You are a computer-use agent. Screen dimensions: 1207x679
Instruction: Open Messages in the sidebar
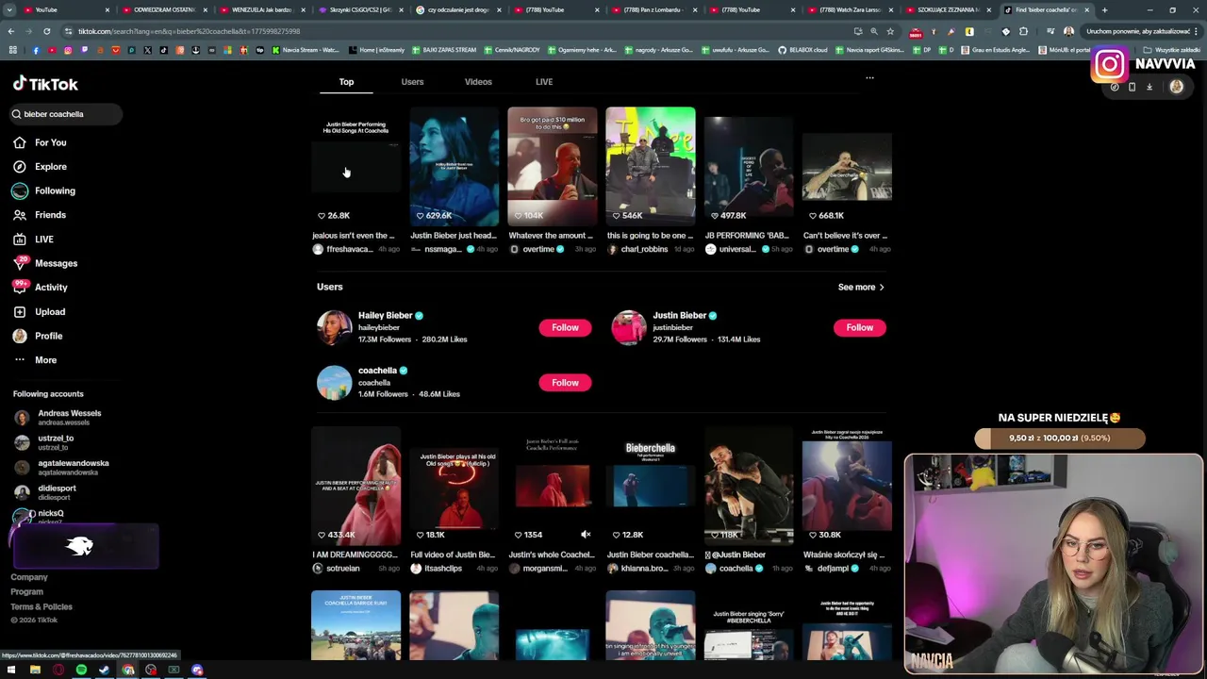tap(45, 263)
